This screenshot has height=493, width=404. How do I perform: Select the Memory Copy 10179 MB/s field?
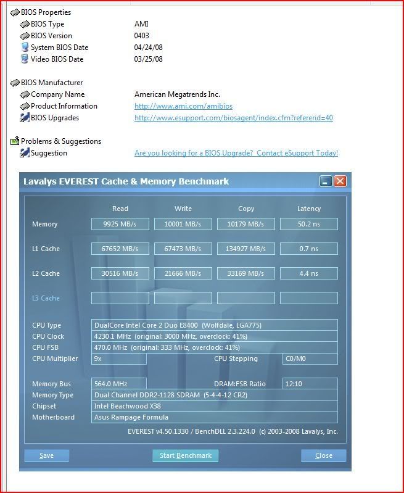(x=246, y=224)
